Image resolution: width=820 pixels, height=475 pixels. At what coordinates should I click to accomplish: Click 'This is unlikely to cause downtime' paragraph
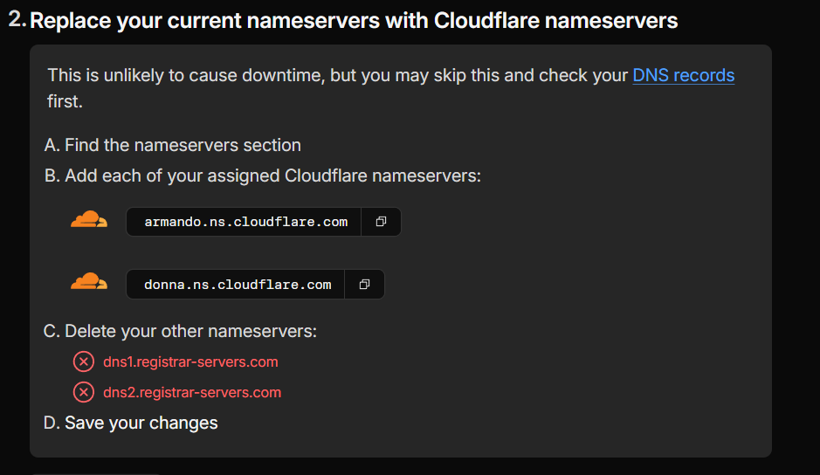click(x=390, y=88)
